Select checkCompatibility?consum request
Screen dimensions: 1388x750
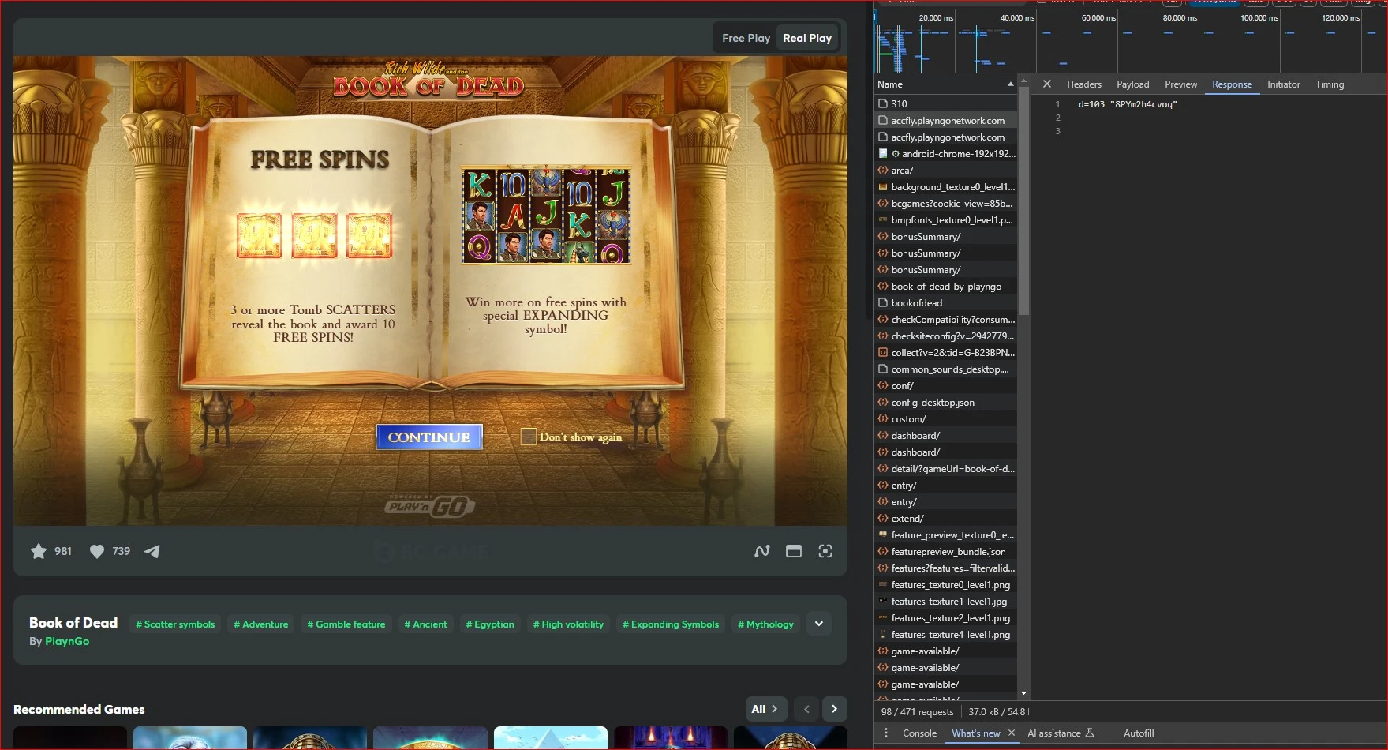click(x=945, y=319)
